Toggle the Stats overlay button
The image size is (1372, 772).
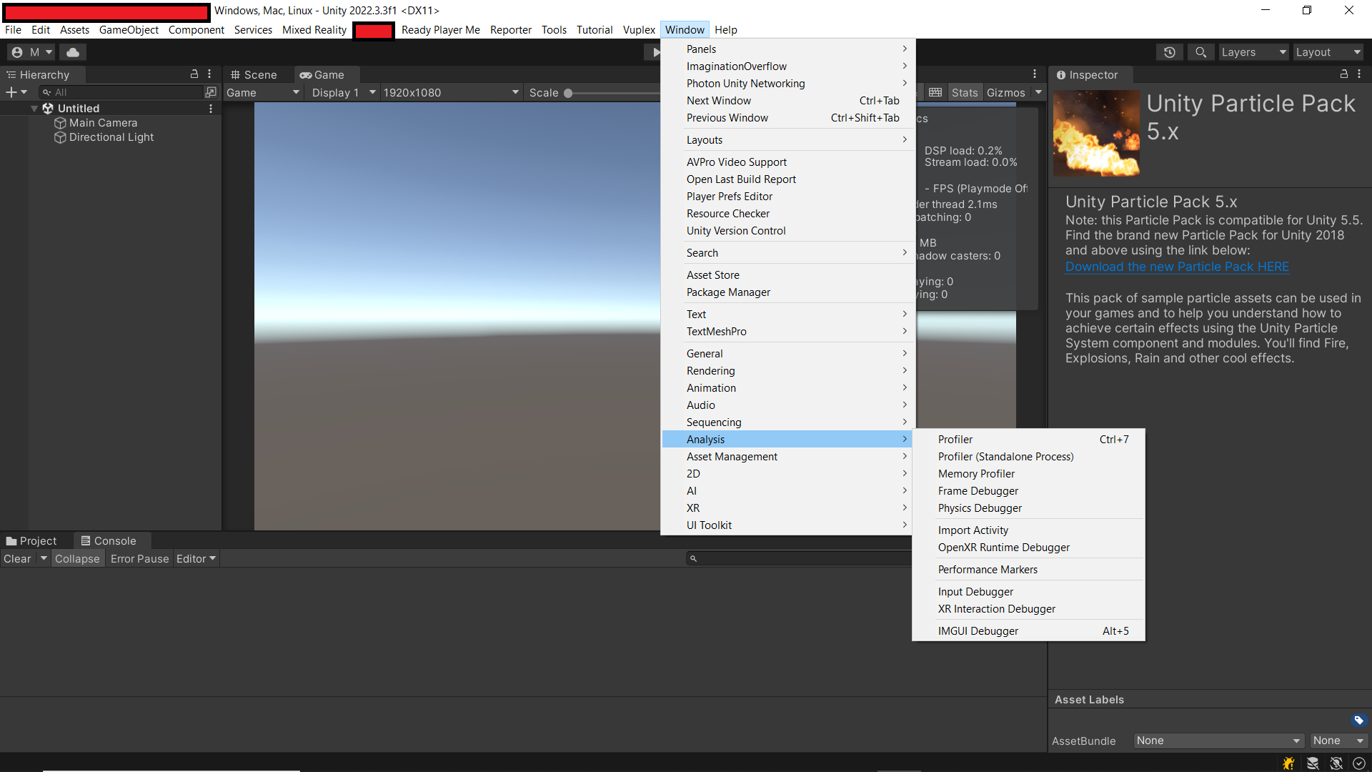[x=964, y=93]
